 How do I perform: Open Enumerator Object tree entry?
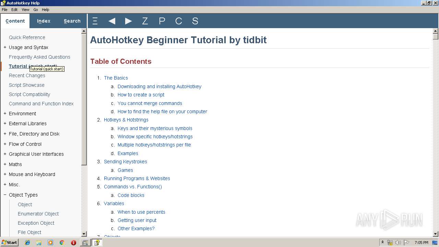coord(38,214)
